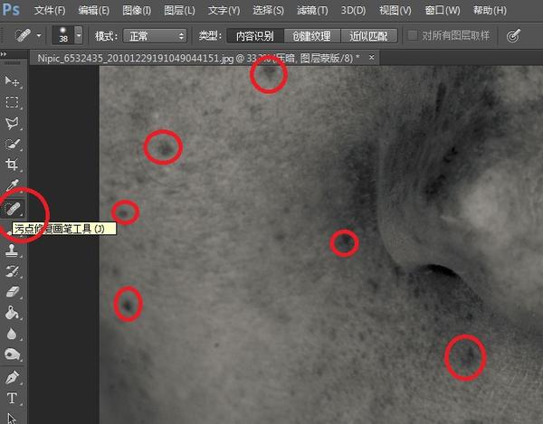
Task: Choose the 近似匹配 type option
Action: click(369, 35)
